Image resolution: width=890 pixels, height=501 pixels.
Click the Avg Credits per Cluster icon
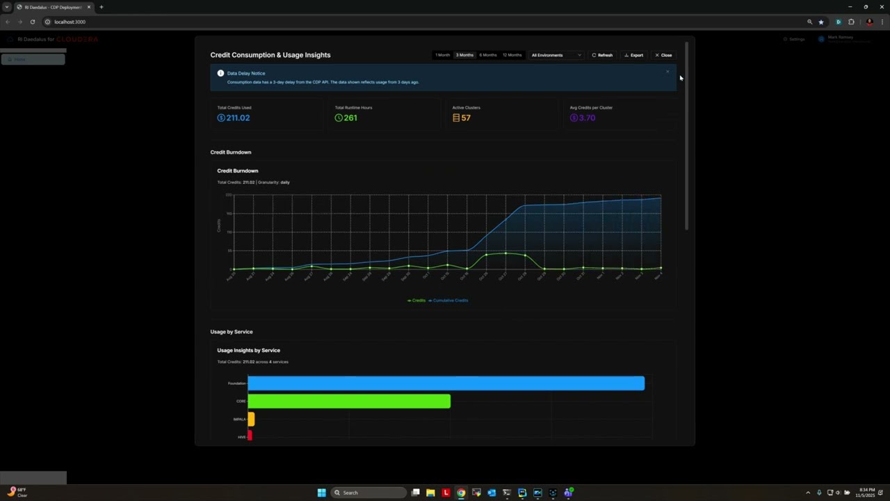point(574,118)
